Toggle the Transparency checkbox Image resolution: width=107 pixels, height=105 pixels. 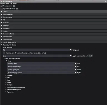click(x=2, y=6)
